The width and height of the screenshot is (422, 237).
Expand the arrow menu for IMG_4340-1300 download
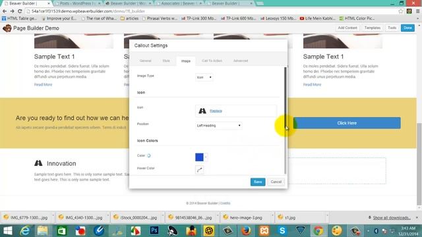(x=107, y=216)
